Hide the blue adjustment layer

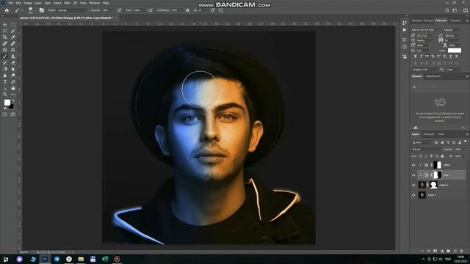pos(413,175)
